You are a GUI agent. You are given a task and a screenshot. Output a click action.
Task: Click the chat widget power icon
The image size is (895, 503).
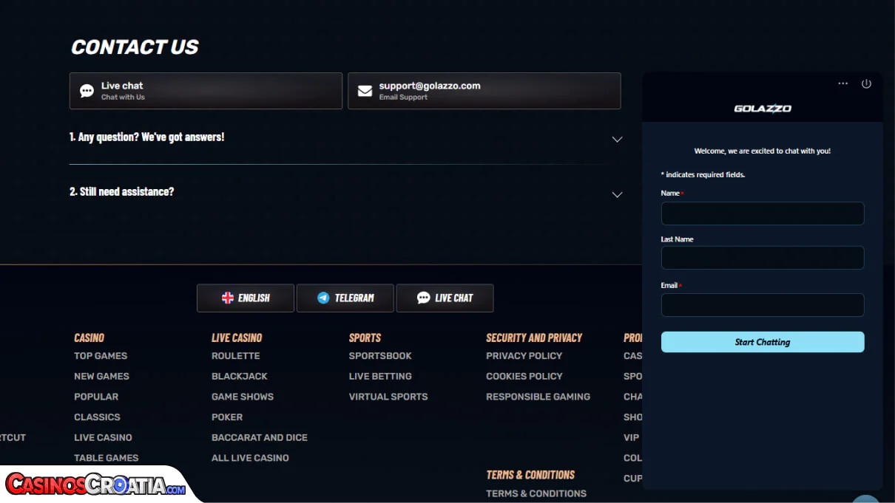(866, 83)
